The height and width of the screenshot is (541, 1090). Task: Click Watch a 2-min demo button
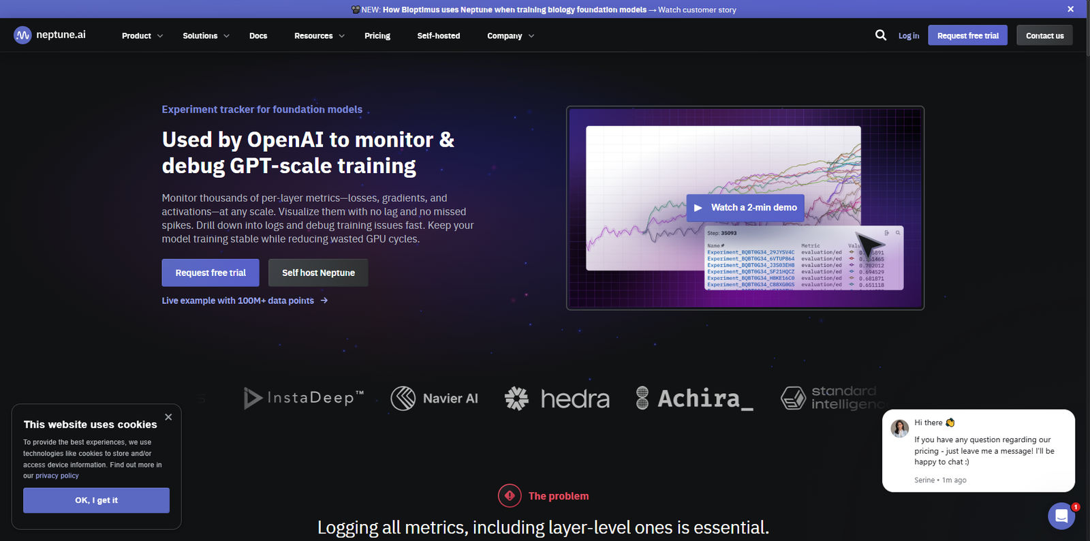point(745,207)
